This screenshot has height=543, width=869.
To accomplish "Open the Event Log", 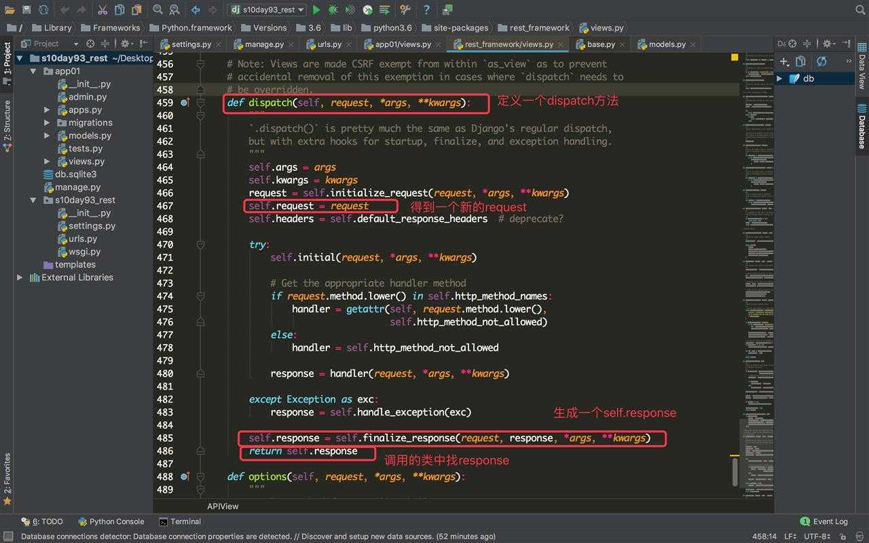I will click(824, 522).
